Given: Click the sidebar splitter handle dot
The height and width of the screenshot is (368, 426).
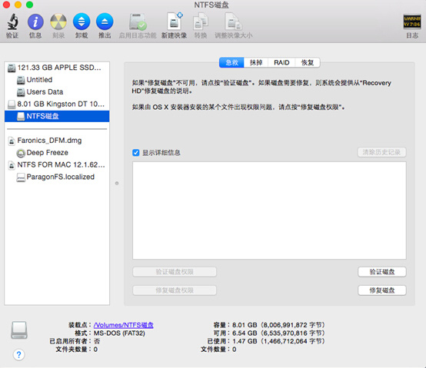Looking at the screenshot, I should pos(117,183).
